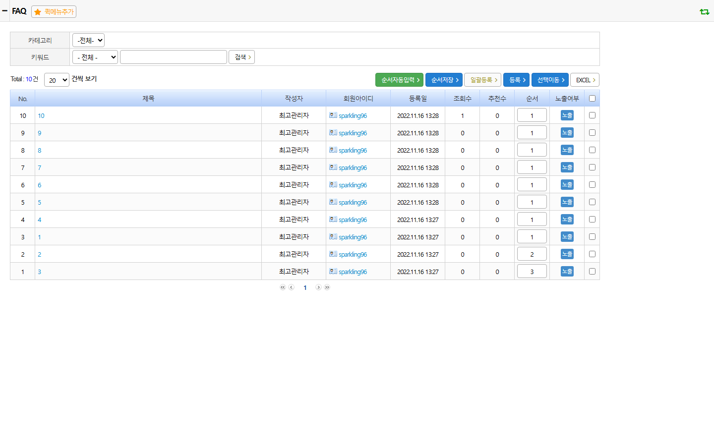Add FAQ to quick menu star button

[54, 11]
